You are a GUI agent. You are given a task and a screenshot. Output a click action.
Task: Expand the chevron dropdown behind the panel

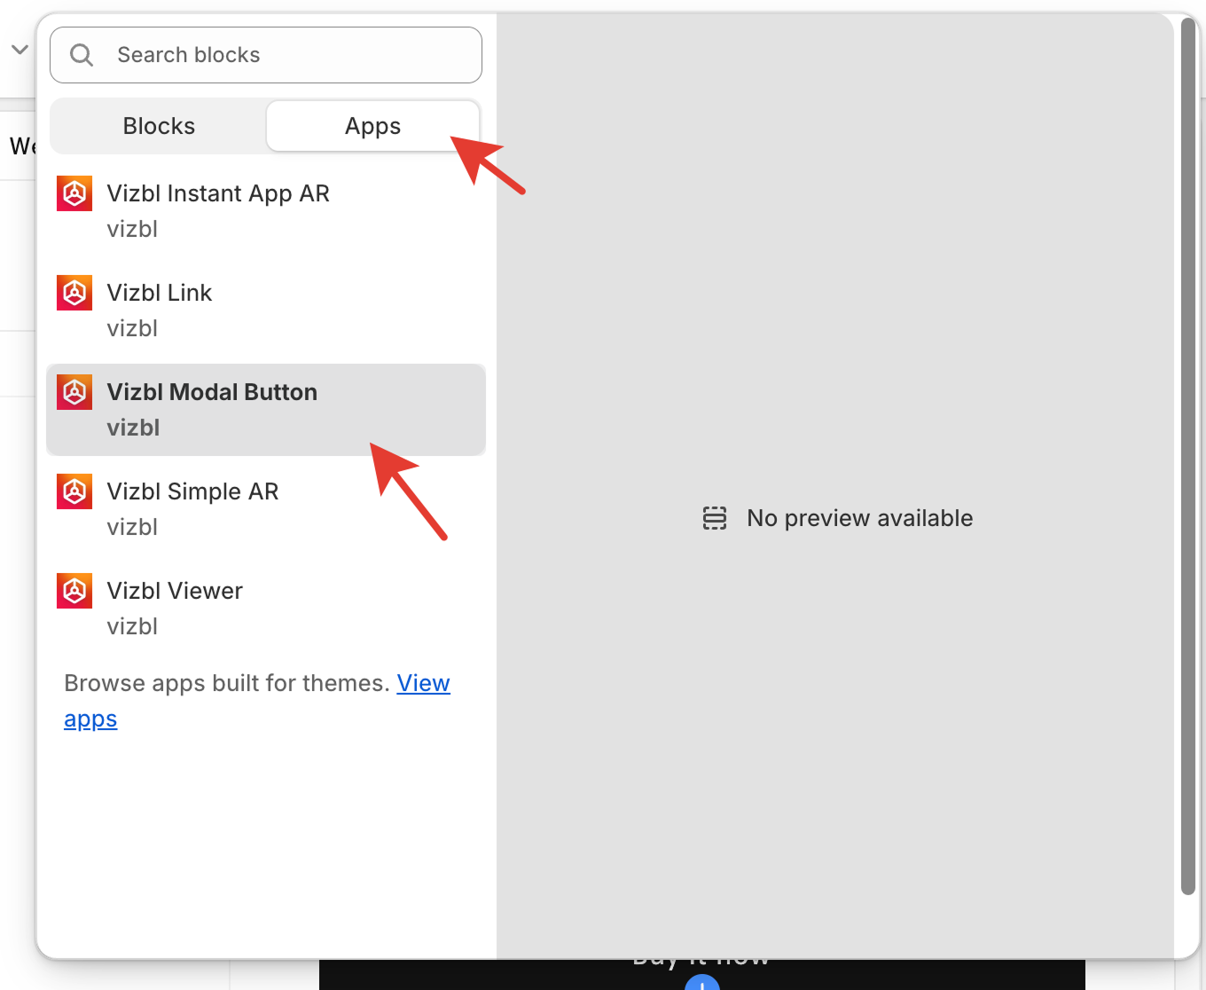click(20, 50)
